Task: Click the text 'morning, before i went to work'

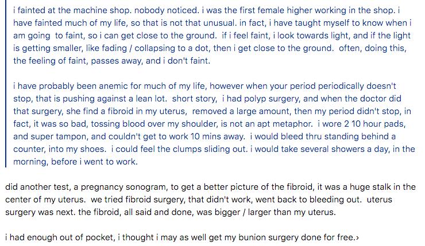Action: coord(75,162)
